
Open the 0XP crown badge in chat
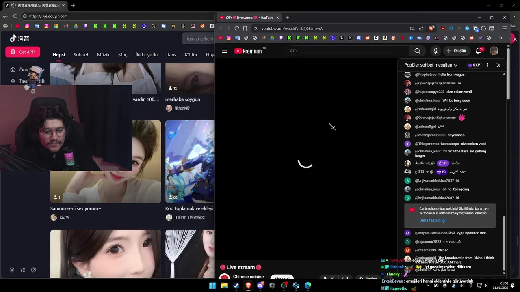(474, 65)
